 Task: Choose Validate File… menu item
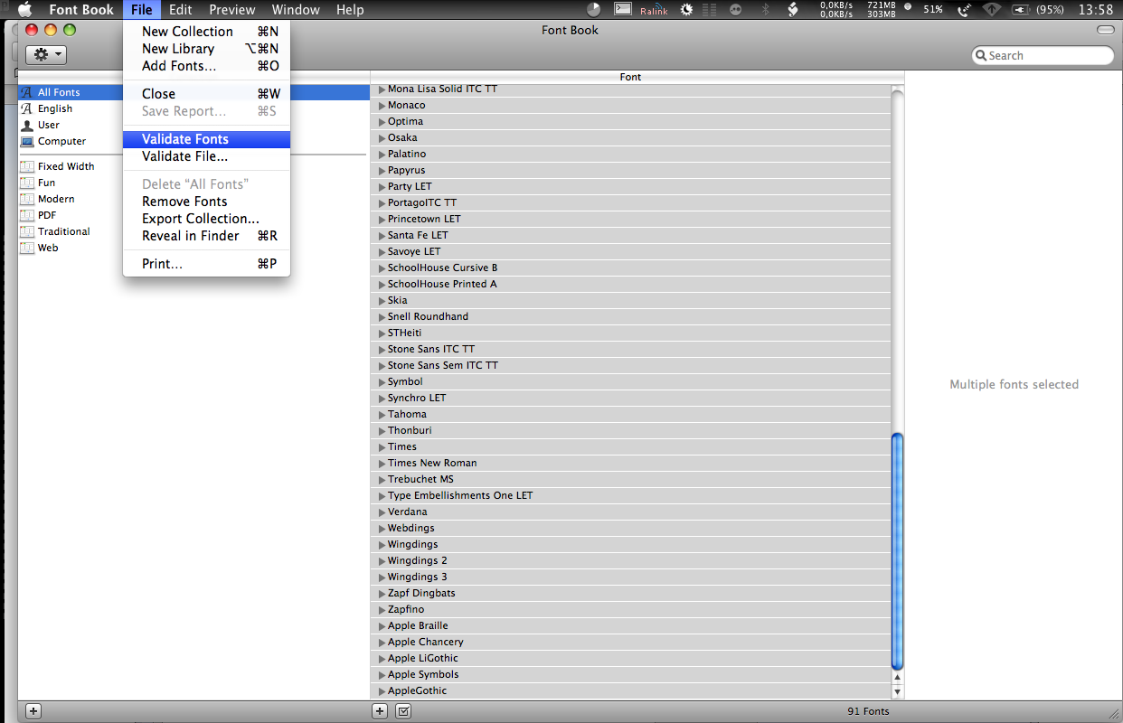point(206,156)
